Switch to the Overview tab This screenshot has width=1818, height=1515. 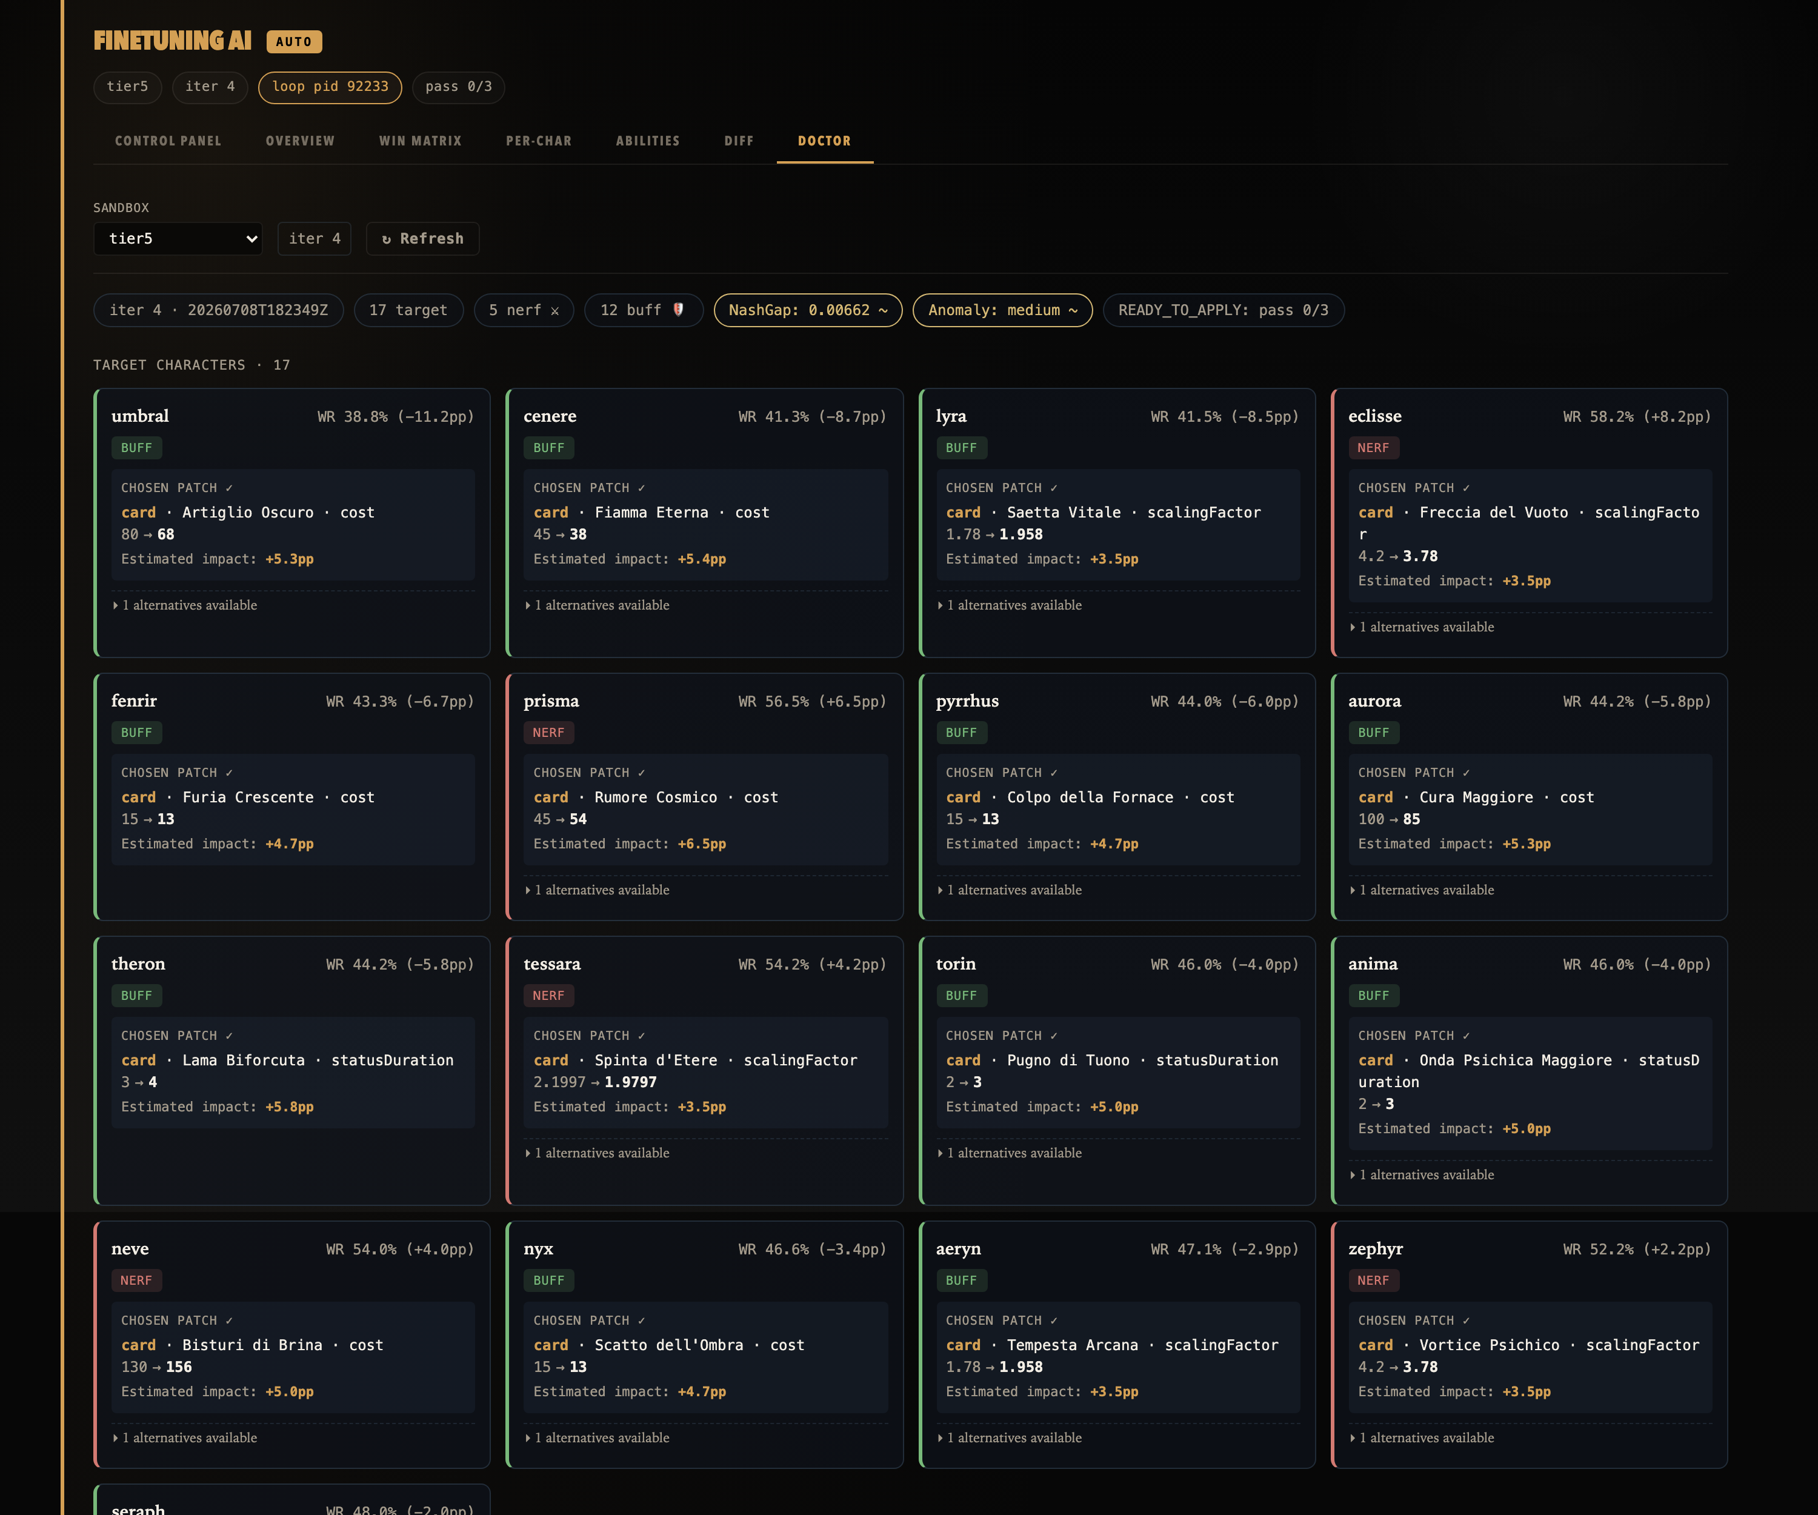pyautogui.click(x=299, y=140)
